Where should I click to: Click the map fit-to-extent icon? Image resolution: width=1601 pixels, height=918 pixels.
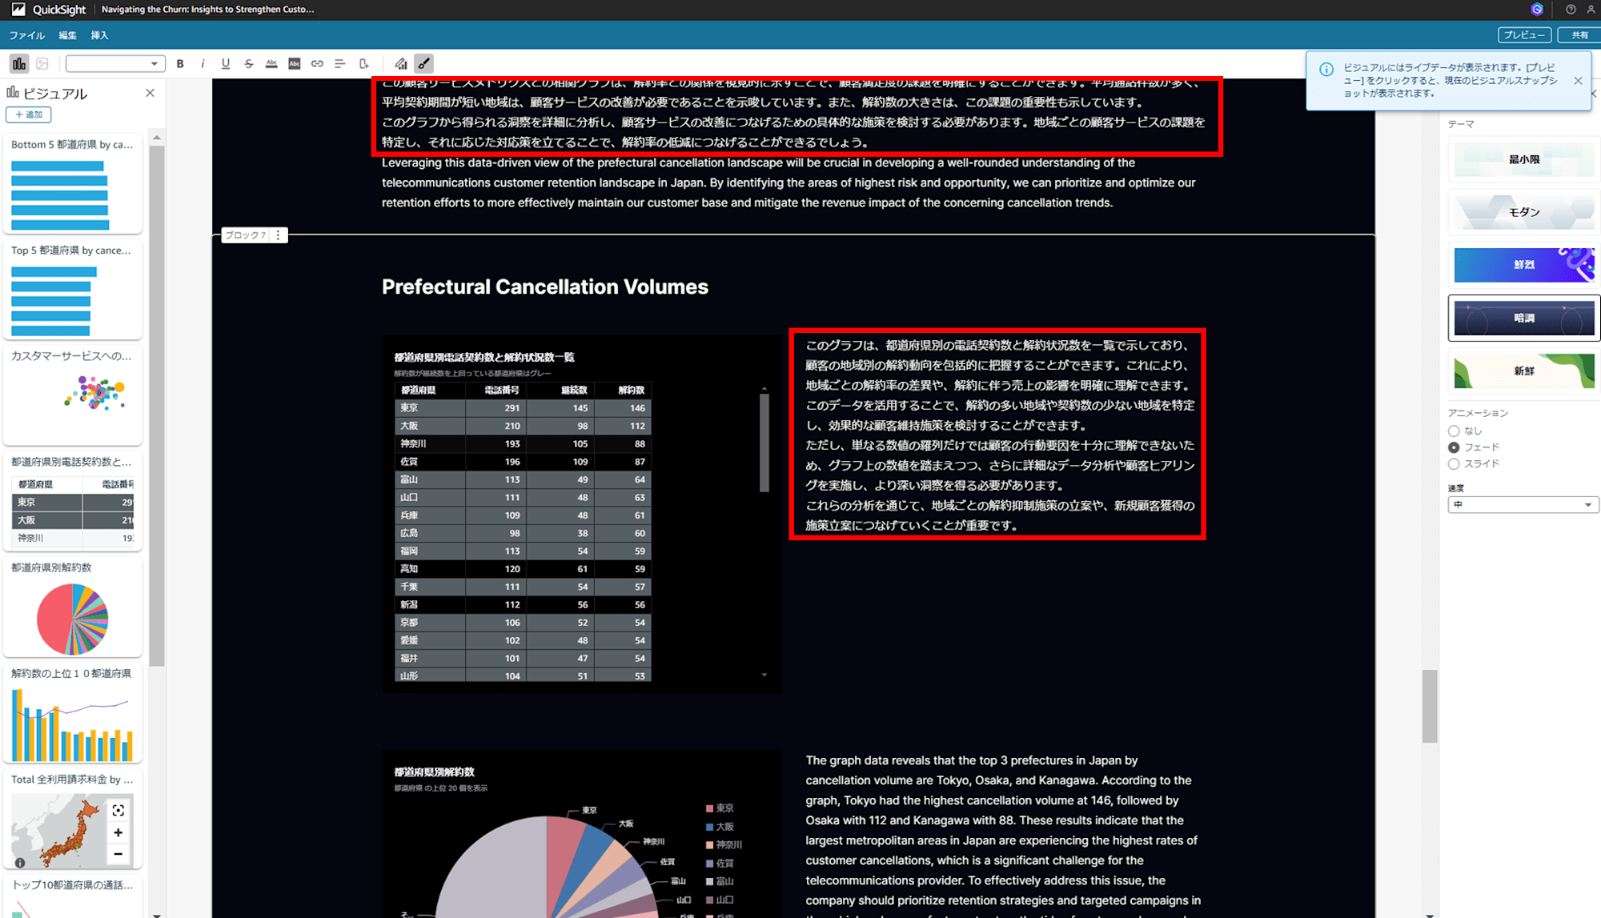[x=118, y=810]
